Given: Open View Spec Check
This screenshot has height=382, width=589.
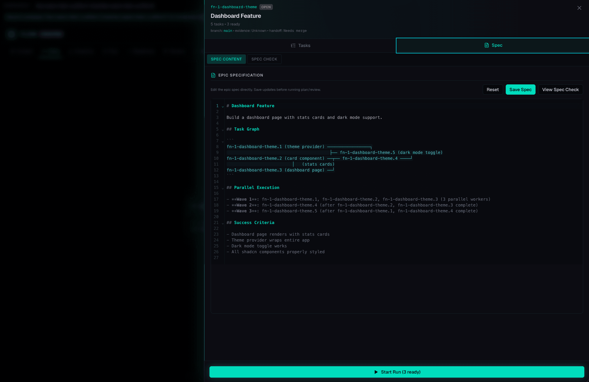Looking at the screenshot, I should pyautogui.click(x=560, y=90).
